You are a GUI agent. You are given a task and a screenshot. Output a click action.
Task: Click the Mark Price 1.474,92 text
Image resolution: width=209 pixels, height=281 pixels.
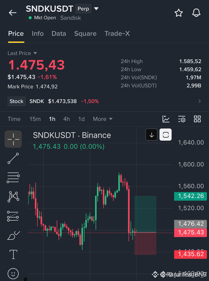coord(33,87)
